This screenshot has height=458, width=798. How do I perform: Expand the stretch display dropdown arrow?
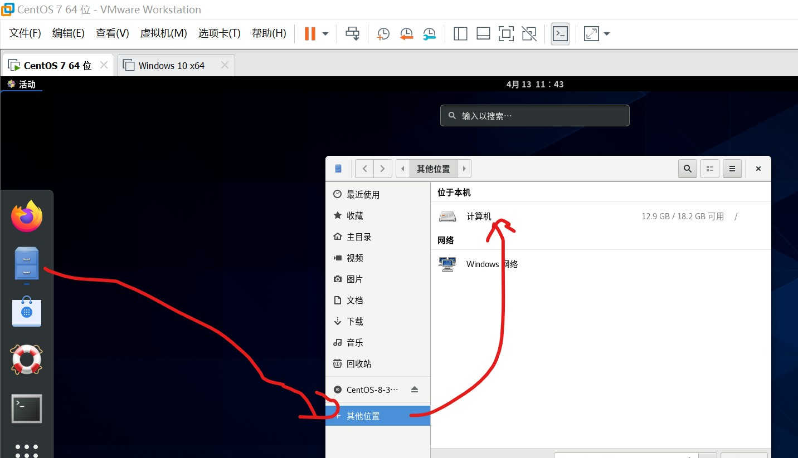(x=607, y=34)
